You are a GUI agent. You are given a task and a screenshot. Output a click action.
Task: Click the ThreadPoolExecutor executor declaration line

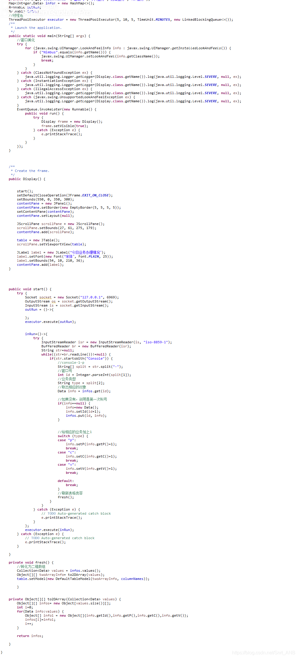pyautogui.click(x=121, y=20)
